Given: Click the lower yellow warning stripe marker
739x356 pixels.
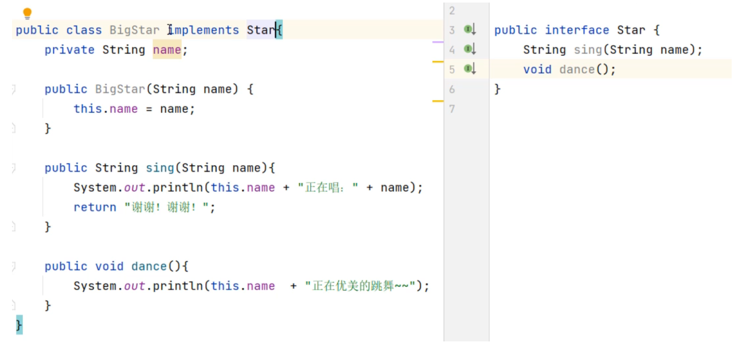Looking at the screenshot, I should [x=438, y=101].
